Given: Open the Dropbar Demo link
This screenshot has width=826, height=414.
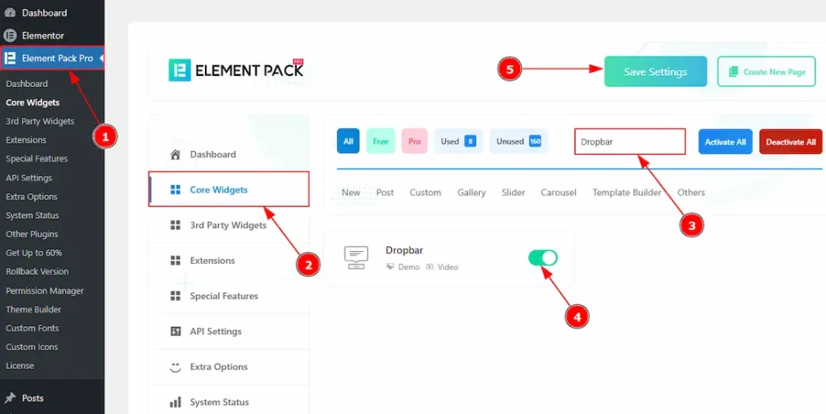Looking at the screenshot, I should pos(409,267).
